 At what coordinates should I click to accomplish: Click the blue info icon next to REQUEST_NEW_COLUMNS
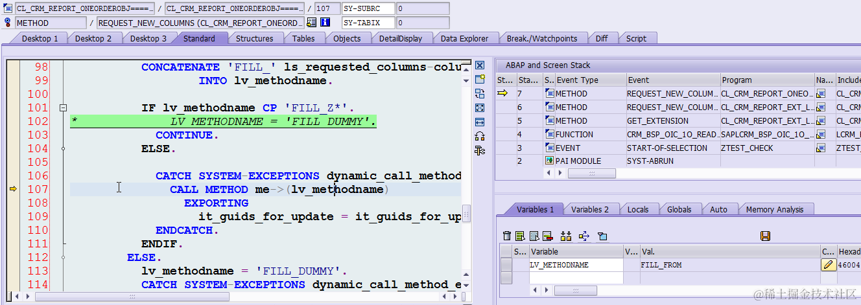(325, 23)
